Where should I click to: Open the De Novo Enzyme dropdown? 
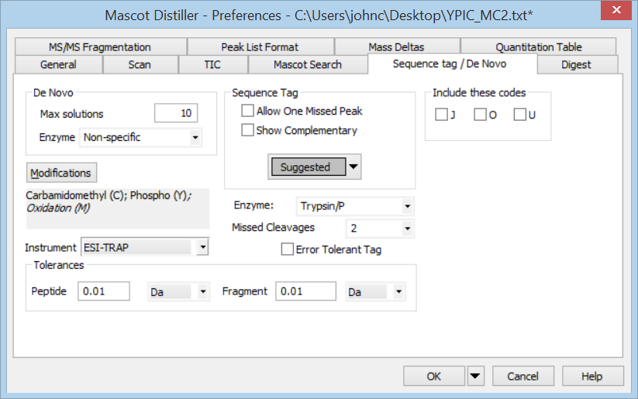141,137
